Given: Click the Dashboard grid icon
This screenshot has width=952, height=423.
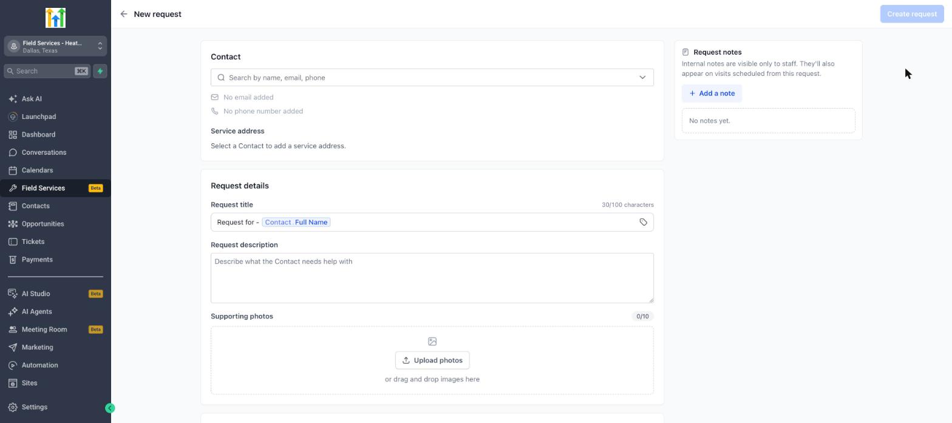Looking at the screenshot, I should tap(13, 135).
